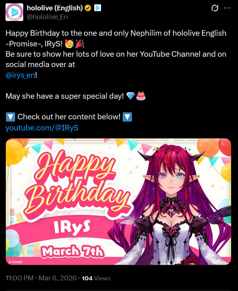Open the @irys_en mention link
The width and height of the screenshot is (238, 291).
[x=20, y=75]
